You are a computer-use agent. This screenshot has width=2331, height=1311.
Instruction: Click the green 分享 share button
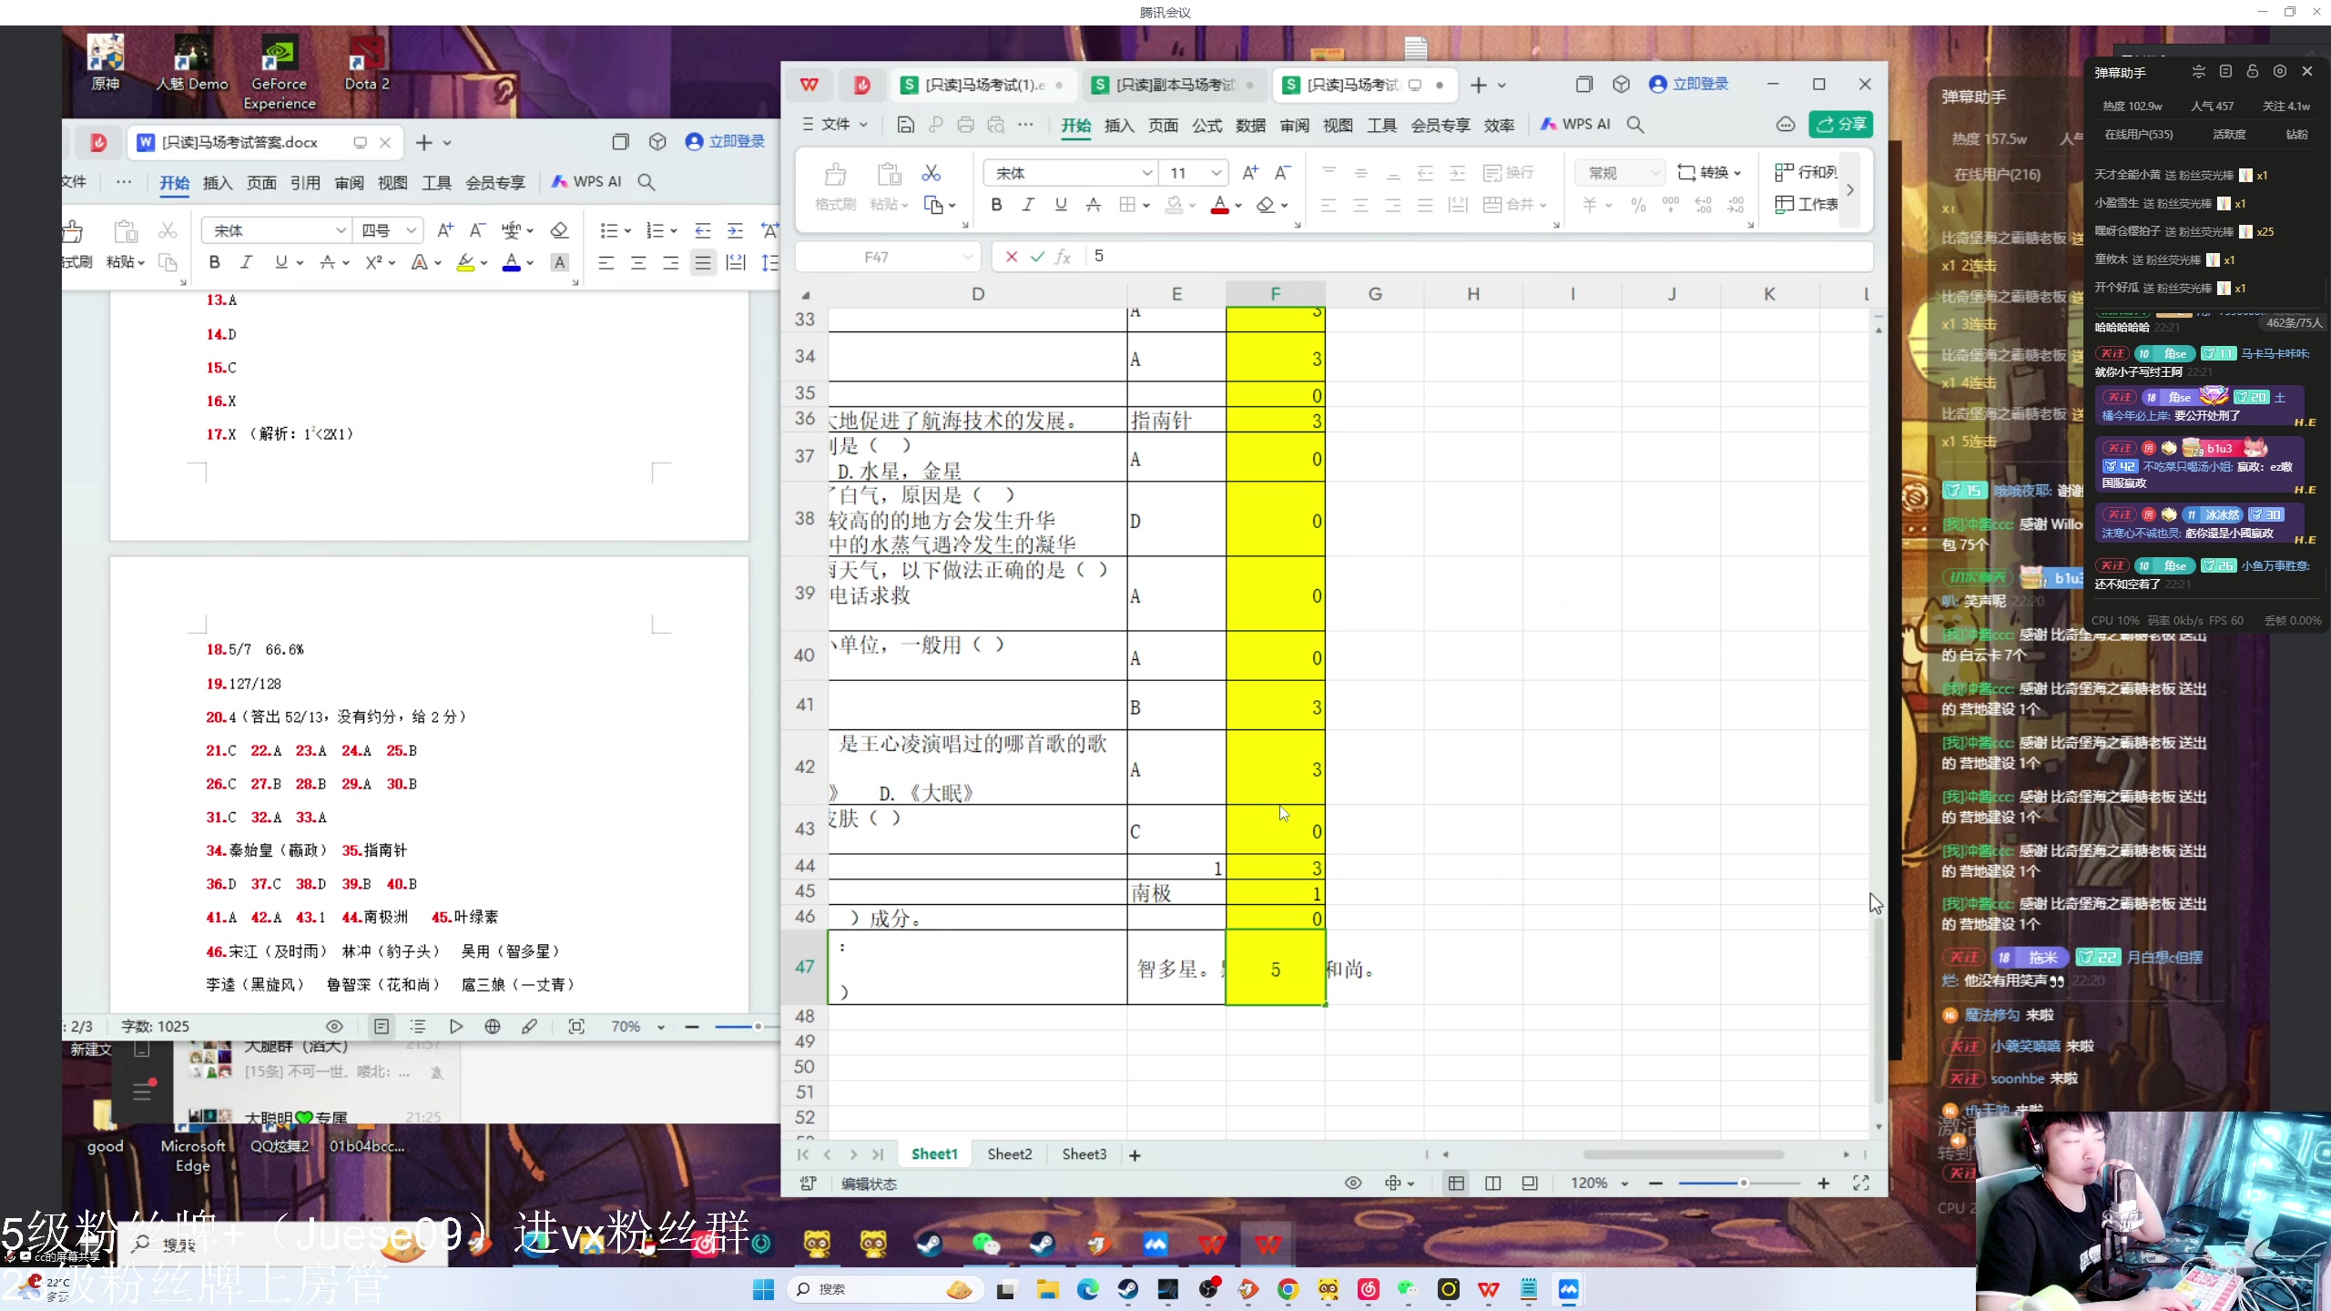pos(1840,125)
